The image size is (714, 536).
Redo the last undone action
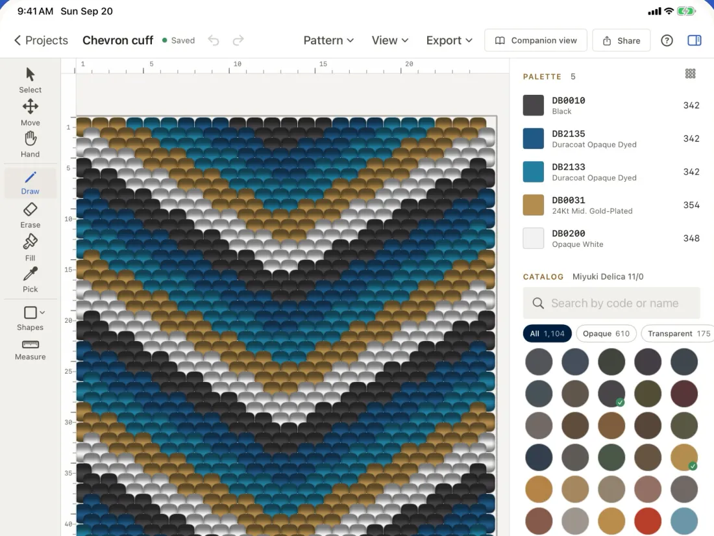(238, 40)
